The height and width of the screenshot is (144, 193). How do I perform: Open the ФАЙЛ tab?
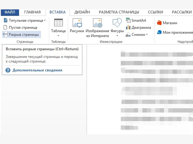click(x=10, y=12)
